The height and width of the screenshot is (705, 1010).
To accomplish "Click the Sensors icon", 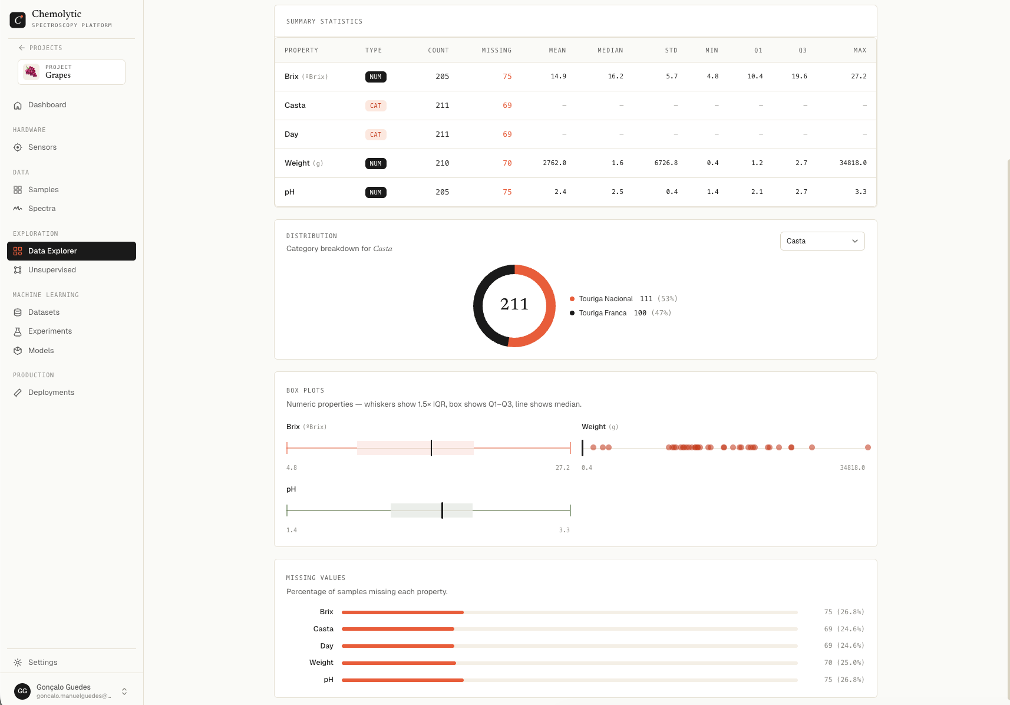I will (x=18, y=147).
